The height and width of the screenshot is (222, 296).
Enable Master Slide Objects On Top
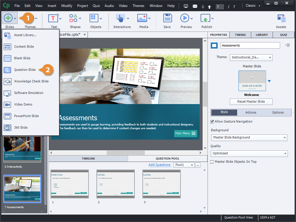(x=212, y=162)
